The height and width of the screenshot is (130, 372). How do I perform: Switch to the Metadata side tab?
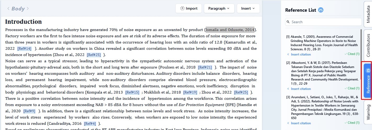[x=368, y=15]
